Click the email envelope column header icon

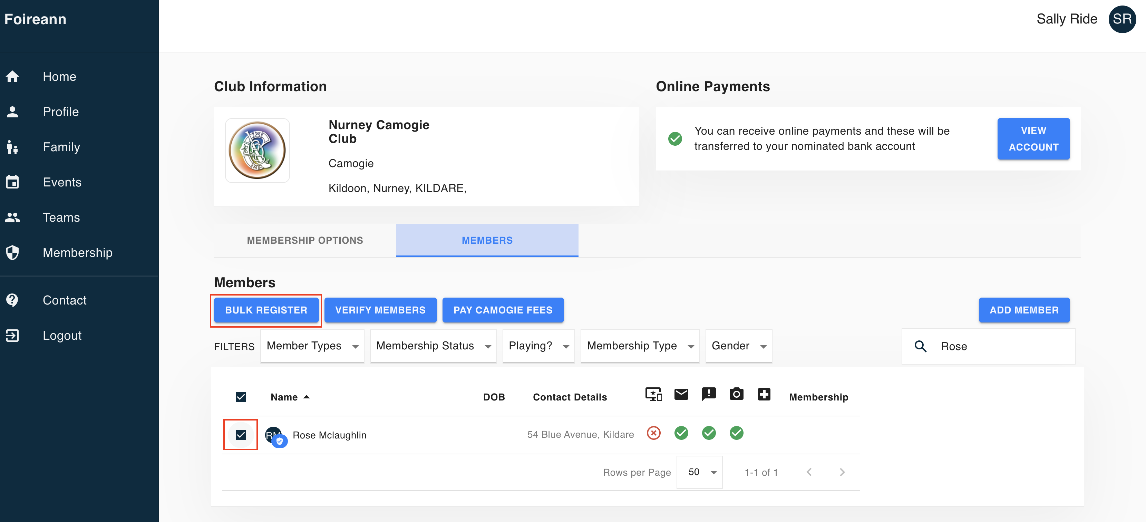coord(681,394)
